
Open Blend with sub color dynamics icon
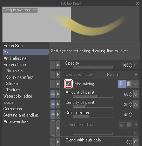[x=136, y=142]
